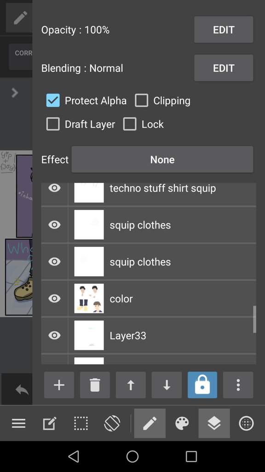Open the color palette icon

pyautogui.click(x=182, y=423)
